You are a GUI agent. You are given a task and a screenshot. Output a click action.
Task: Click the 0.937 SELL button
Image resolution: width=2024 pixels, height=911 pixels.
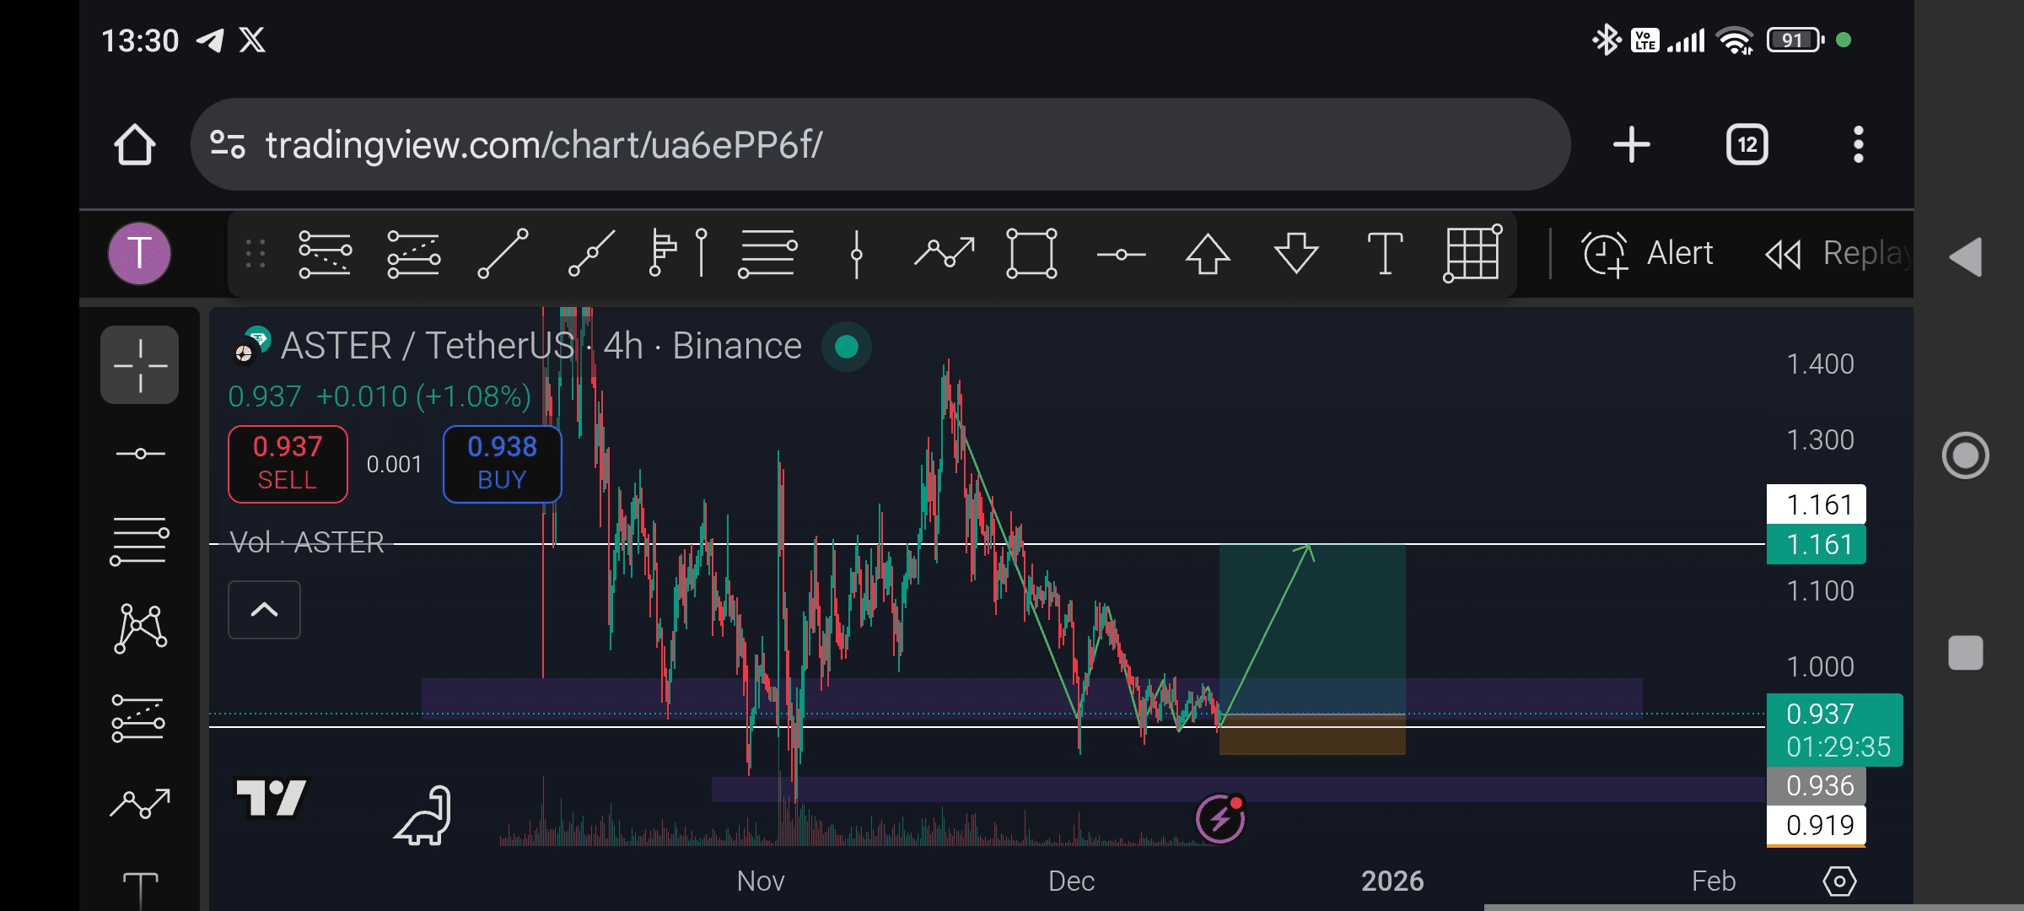(x=288, y=464)
